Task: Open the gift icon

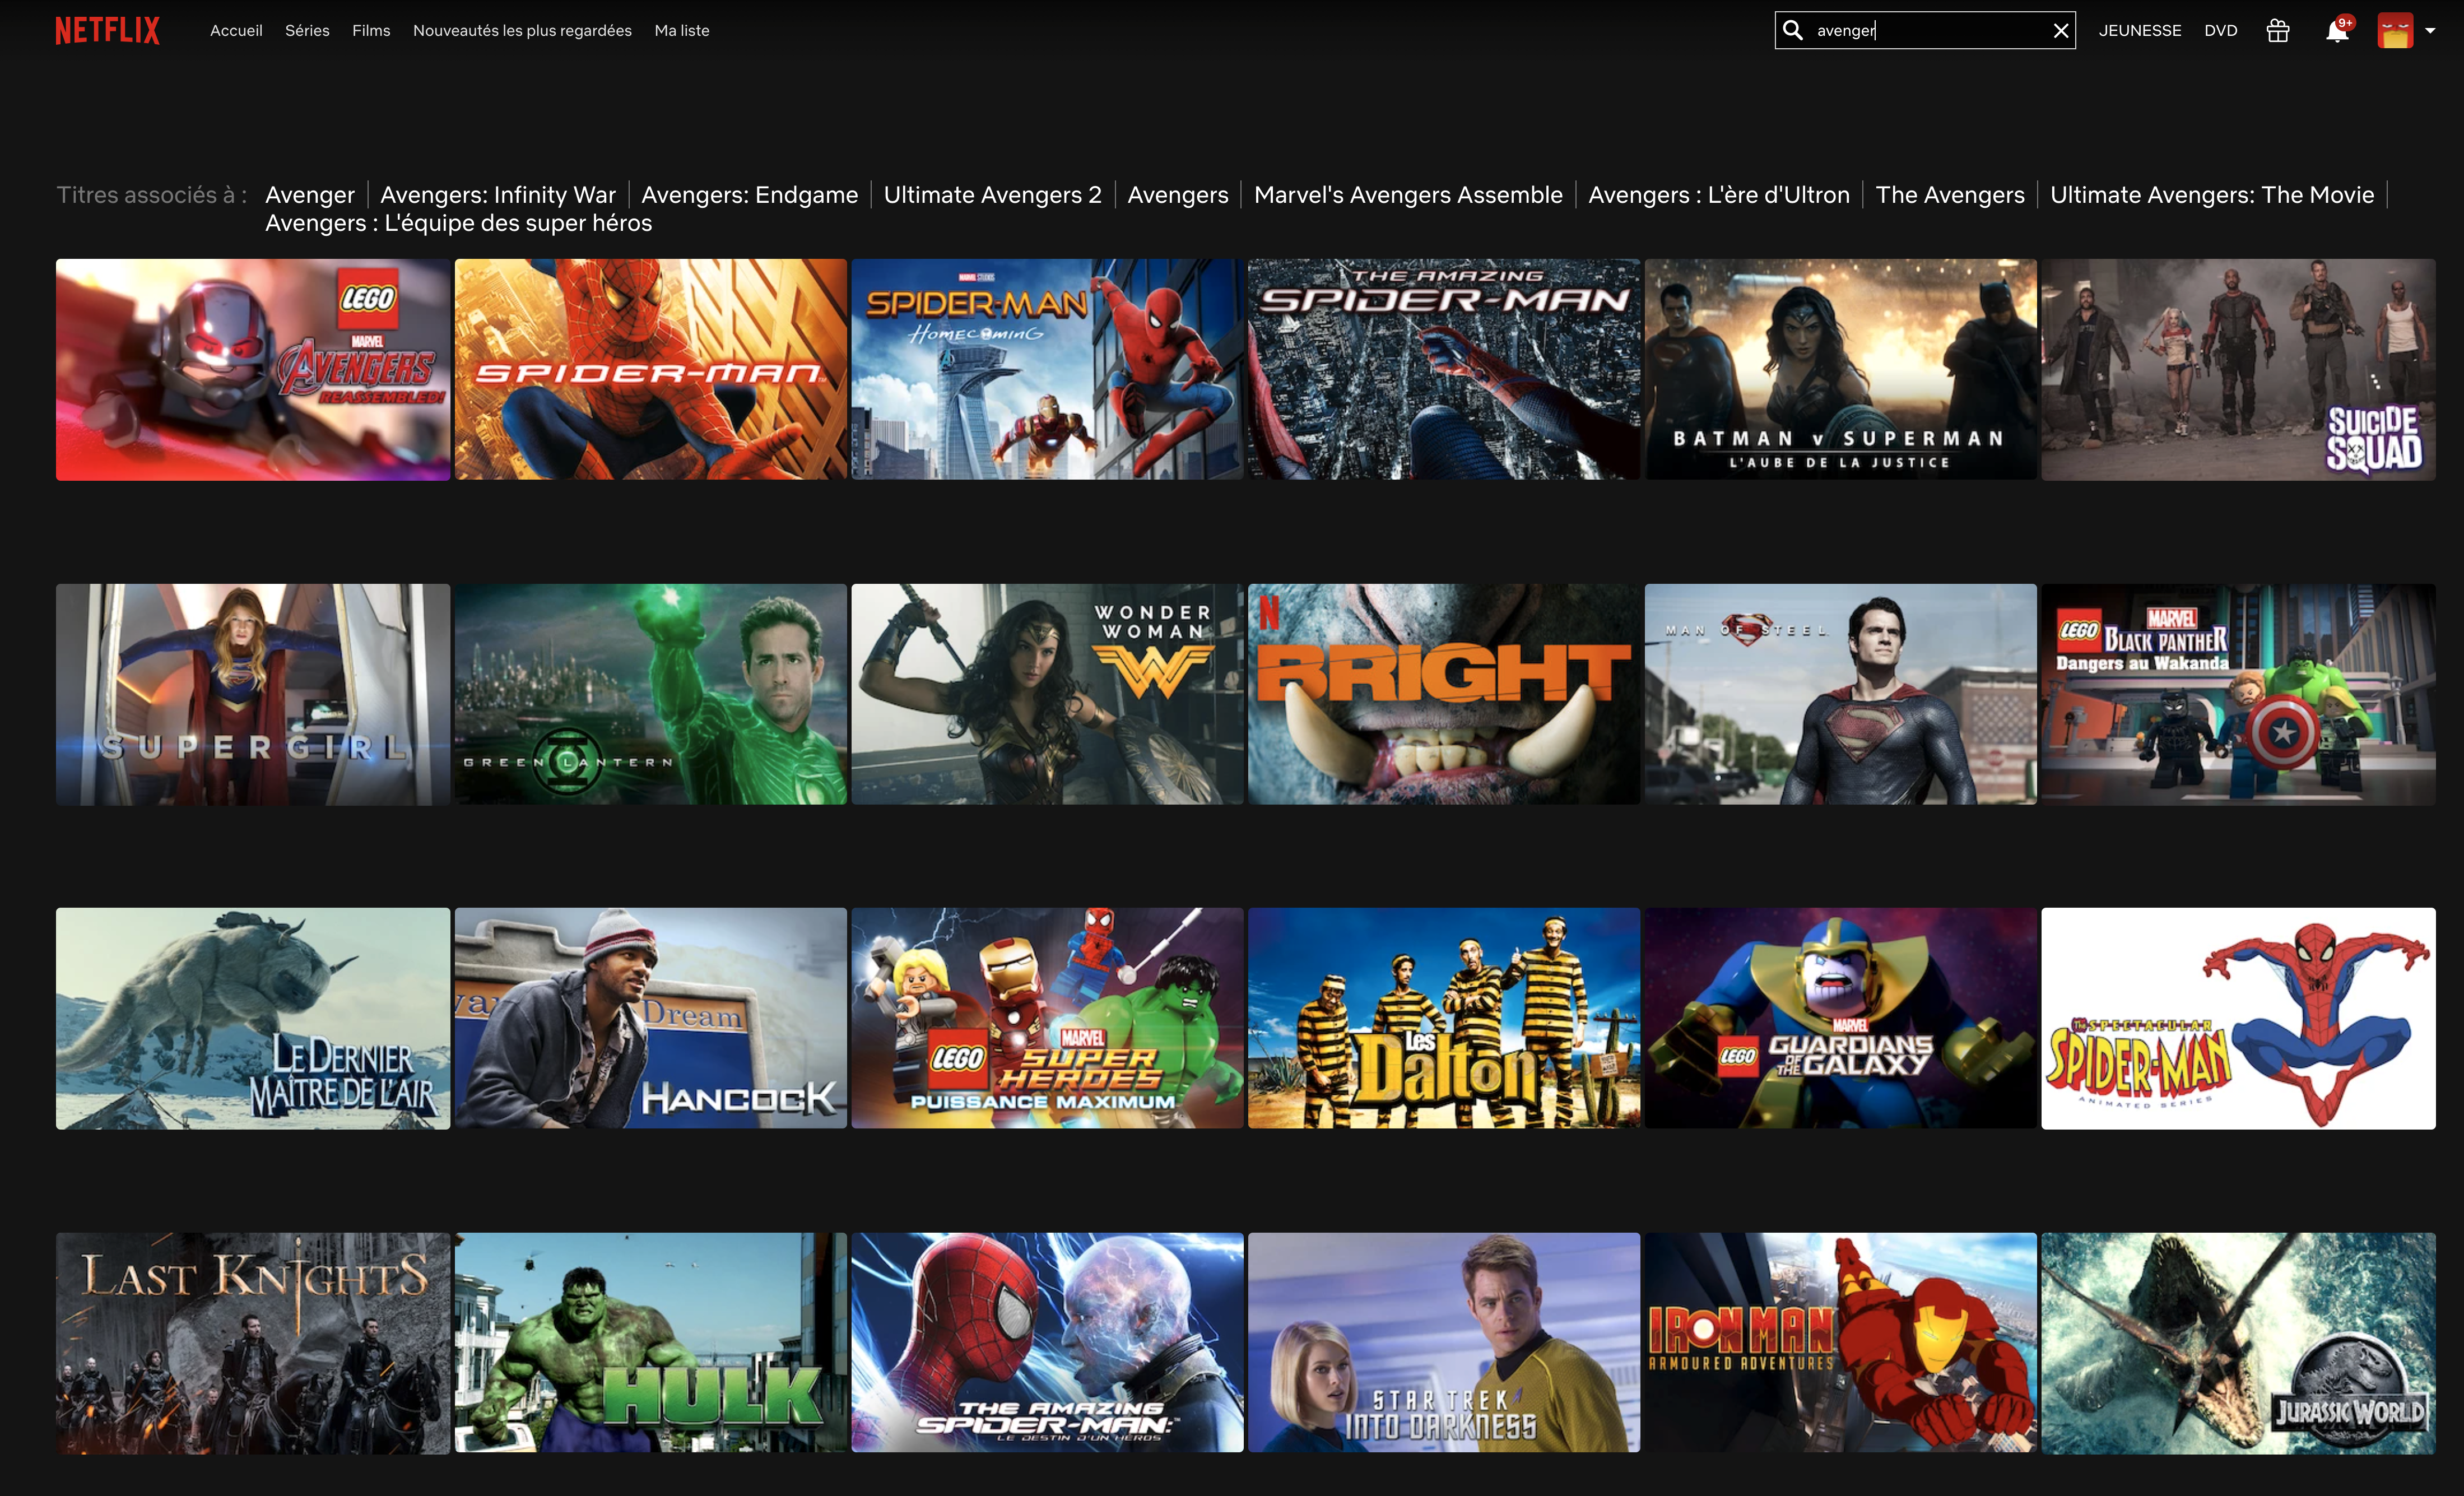Action: (2277, 31)
